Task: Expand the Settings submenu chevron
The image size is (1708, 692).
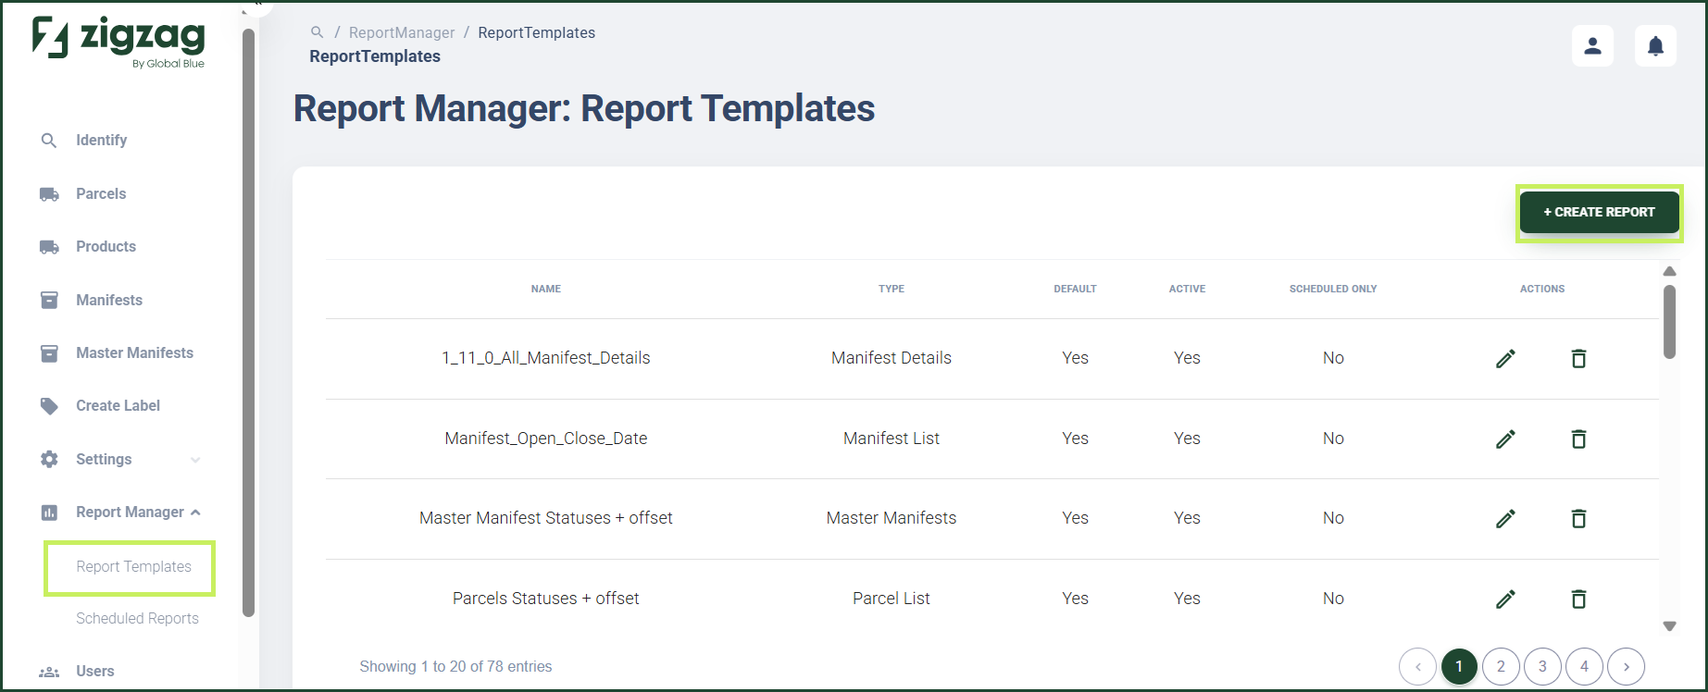Action: click(195, 460)
